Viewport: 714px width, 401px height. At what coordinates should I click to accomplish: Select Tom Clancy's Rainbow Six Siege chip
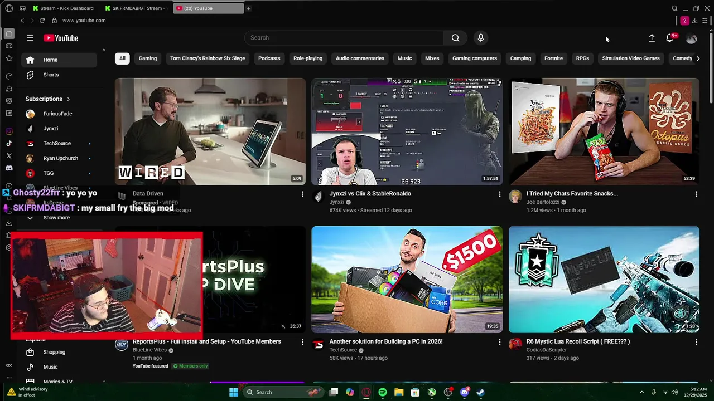tap(208, 58)
